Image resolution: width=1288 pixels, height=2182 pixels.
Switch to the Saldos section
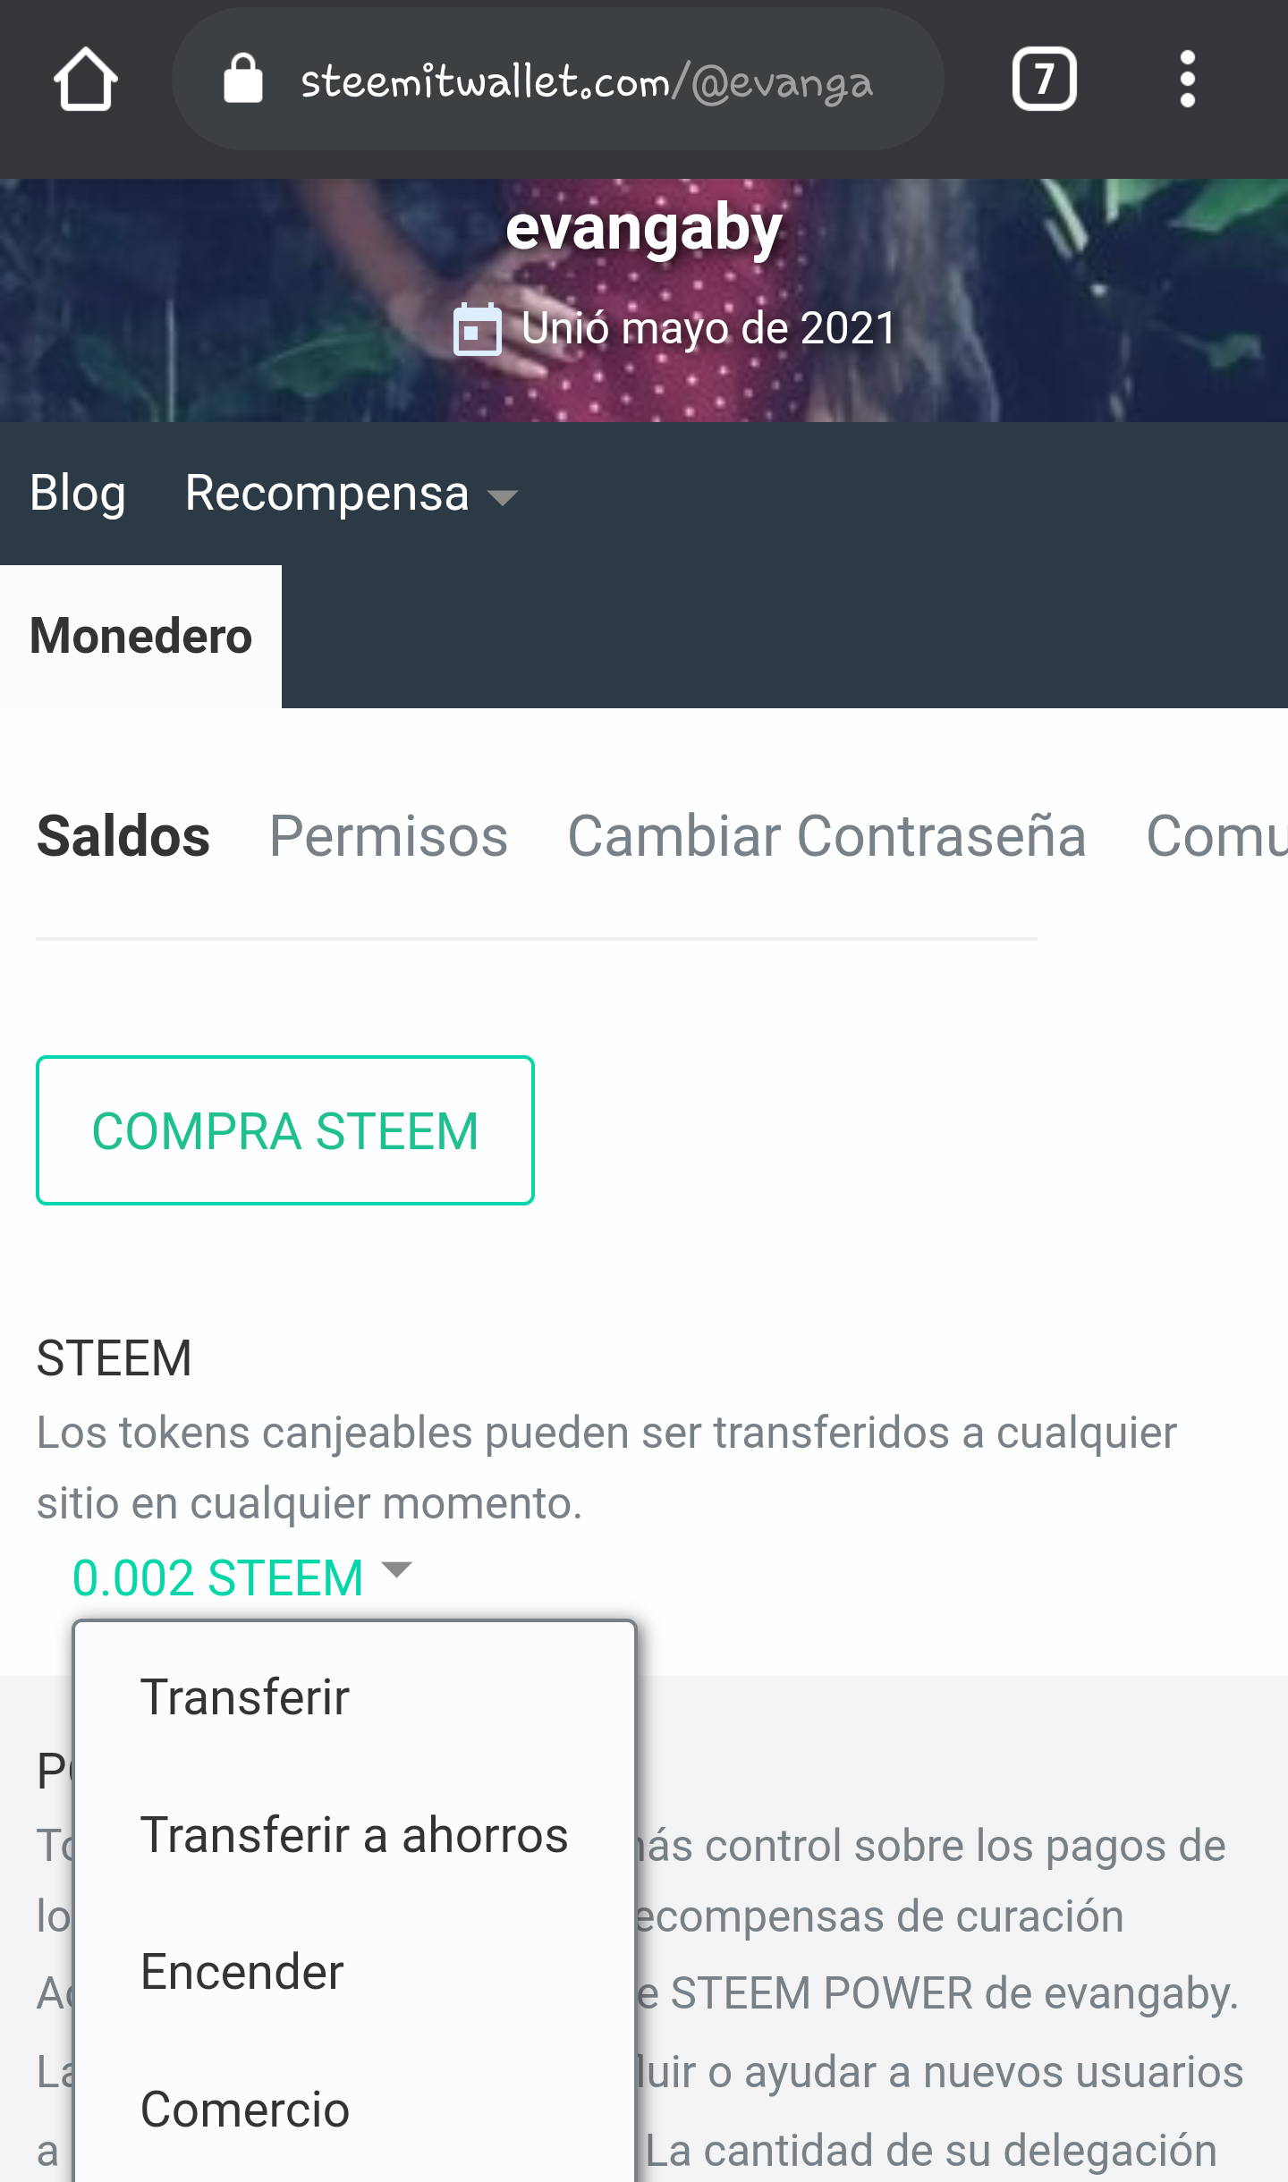[x=123, y=836]
